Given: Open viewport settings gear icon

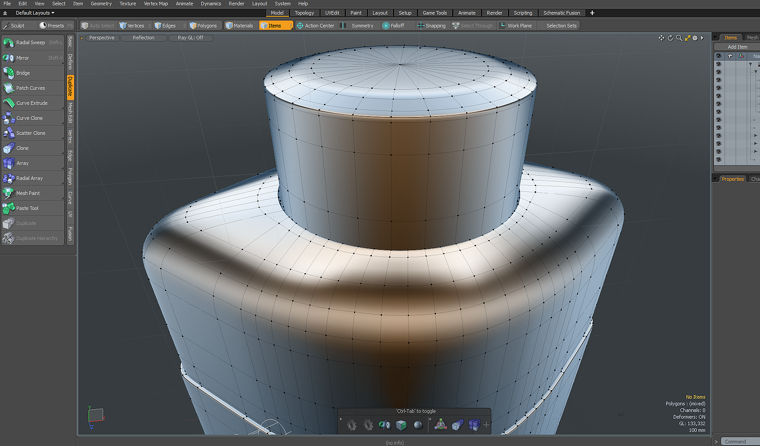Looking at the screenshot, I should coord(695,38).
